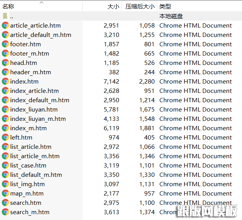Select the Chrome icon for index.htm
The height and width of the screenshot is (220, 242).
pos(5,82)
